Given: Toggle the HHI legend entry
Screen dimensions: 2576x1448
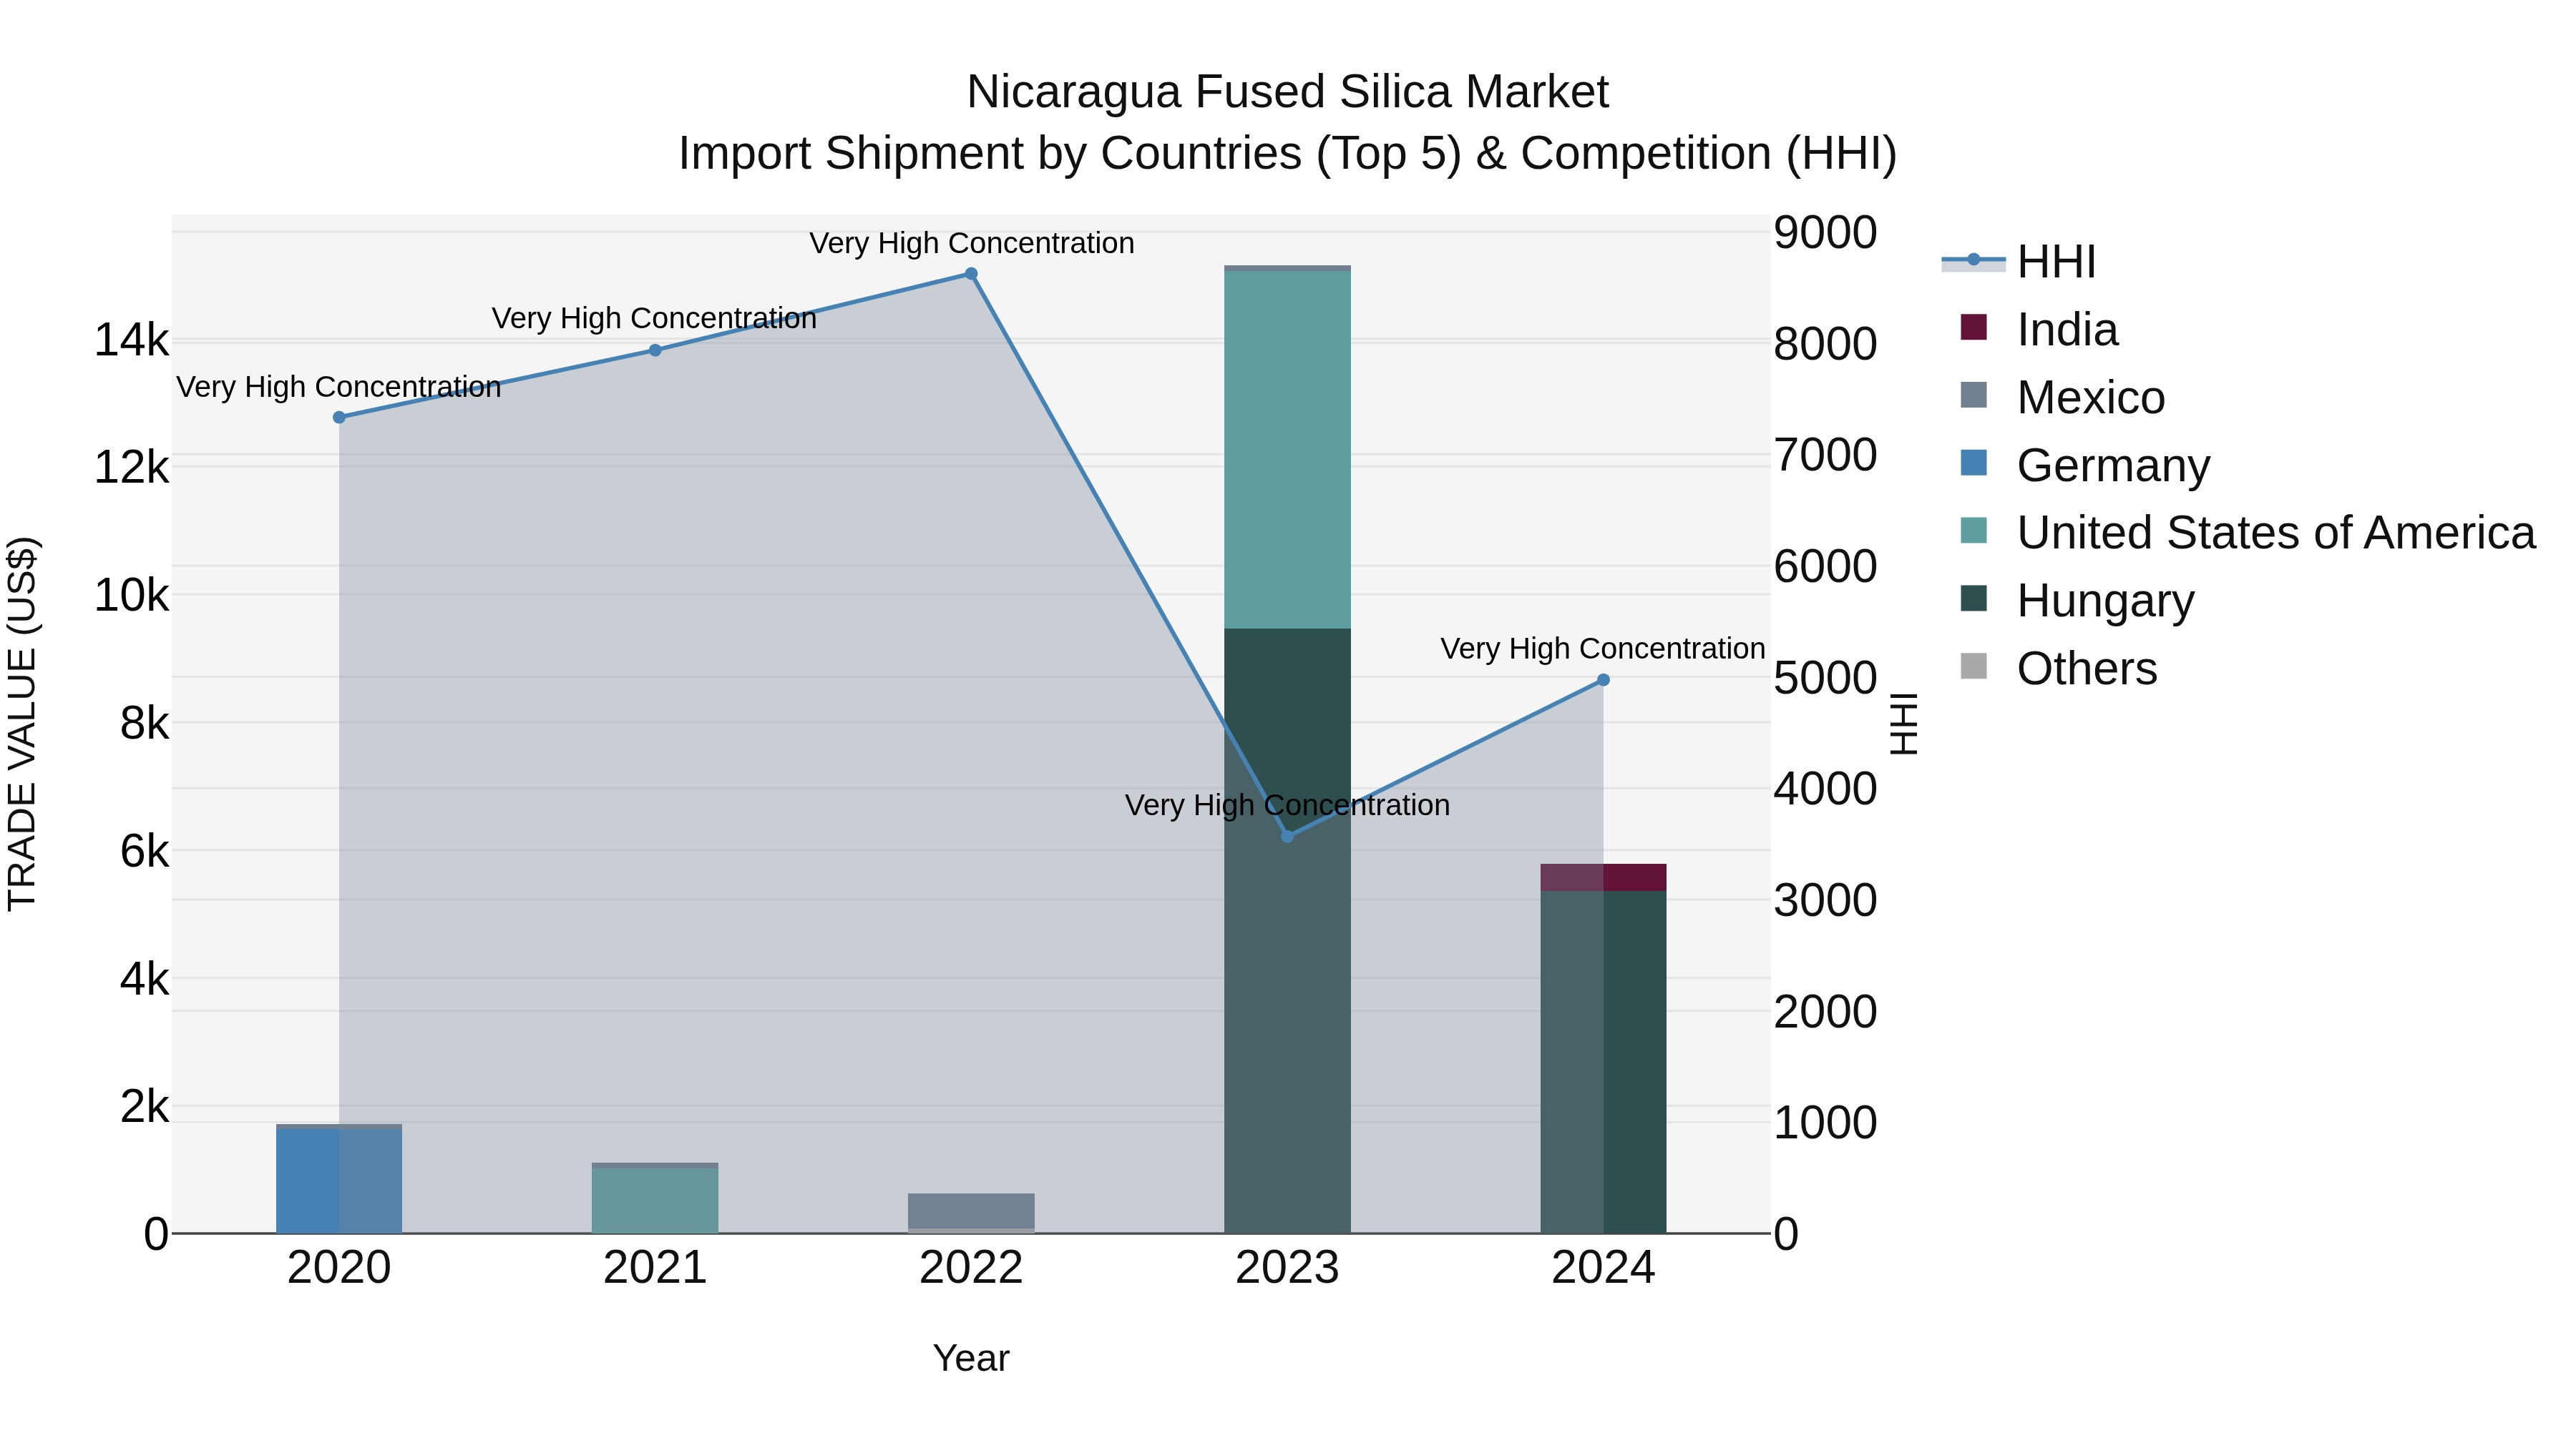Looking at the screenshot, I should (x=2018, y=262).
